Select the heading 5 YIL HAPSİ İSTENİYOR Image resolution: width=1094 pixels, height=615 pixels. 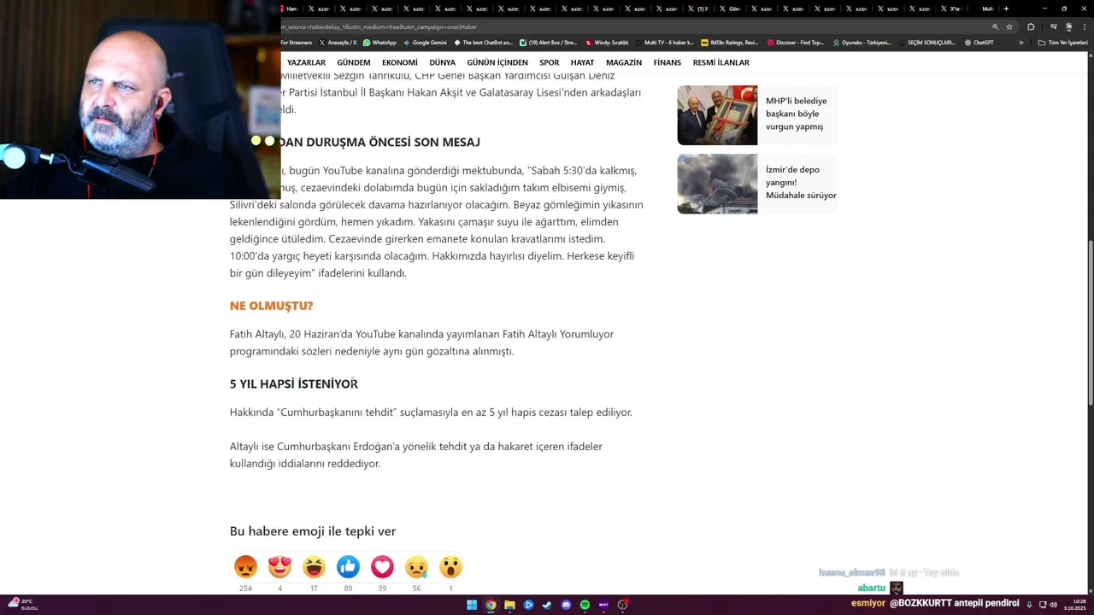[294, 384]
